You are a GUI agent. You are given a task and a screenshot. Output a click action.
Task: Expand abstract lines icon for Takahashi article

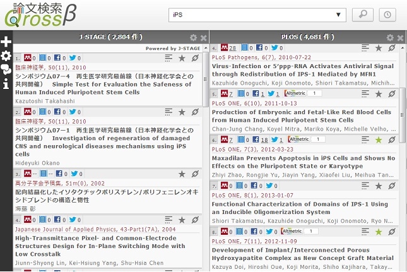click(x=168, y=58)
